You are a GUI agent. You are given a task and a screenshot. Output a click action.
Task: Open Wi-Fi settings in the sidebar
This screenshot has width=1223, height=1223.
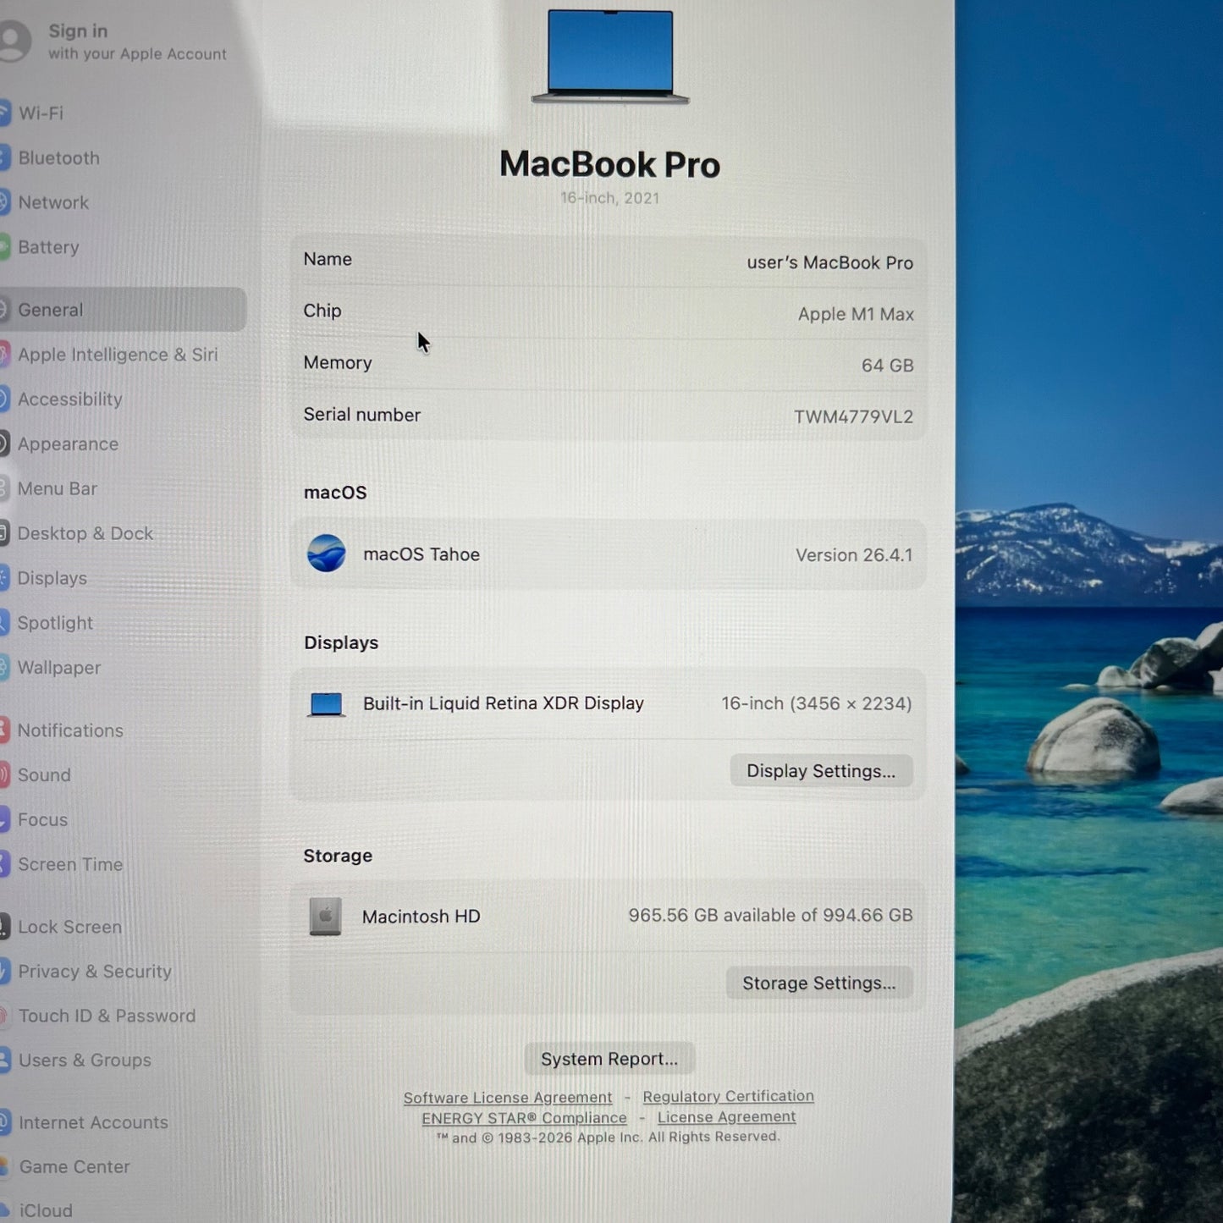(x=40, y=113)
